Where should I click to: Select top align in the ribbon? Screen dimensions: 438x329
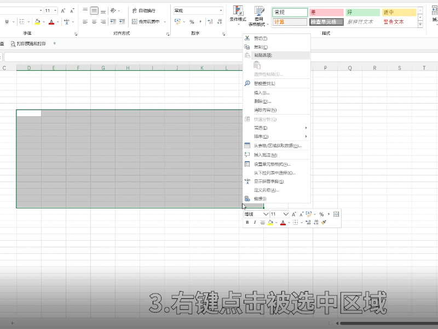point(85,11)
